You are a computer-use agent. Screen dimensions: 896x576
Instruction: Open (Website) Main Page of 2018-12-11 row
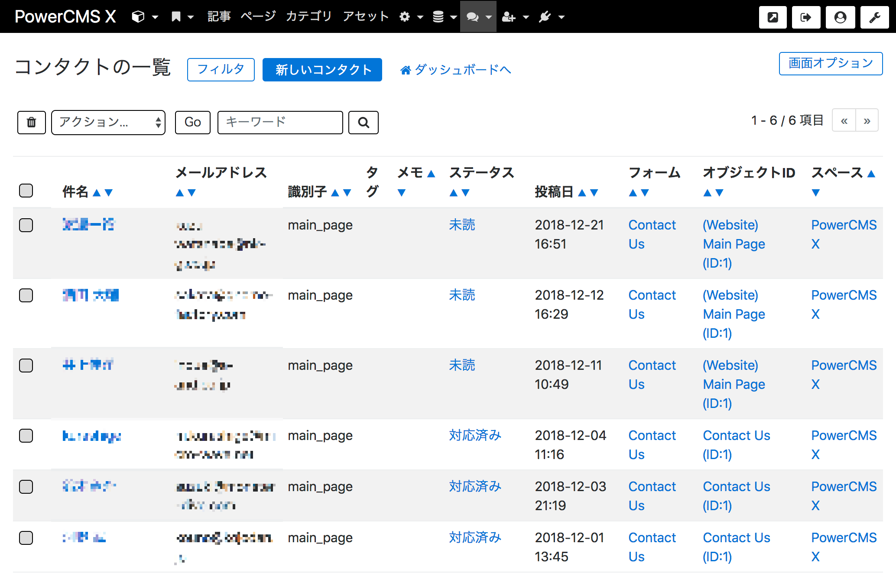[x=734, y=384]
